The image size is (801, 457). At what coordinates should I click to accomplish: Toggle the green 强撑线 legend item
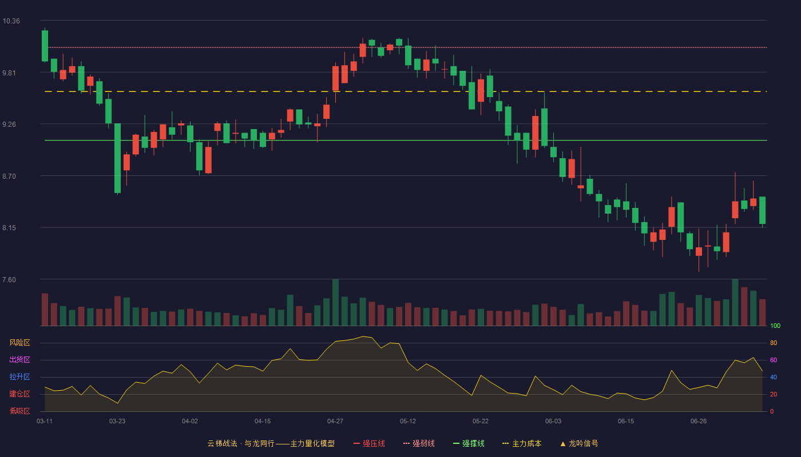(x=469, y=443)
